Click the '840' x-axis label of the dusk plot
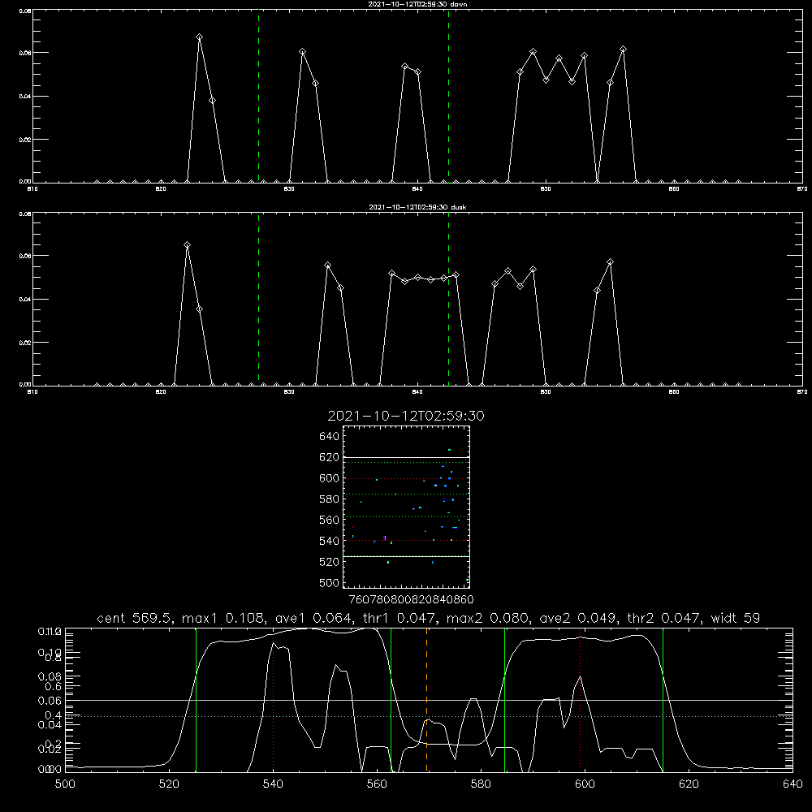The image size is (812, 812). point(417,392)
